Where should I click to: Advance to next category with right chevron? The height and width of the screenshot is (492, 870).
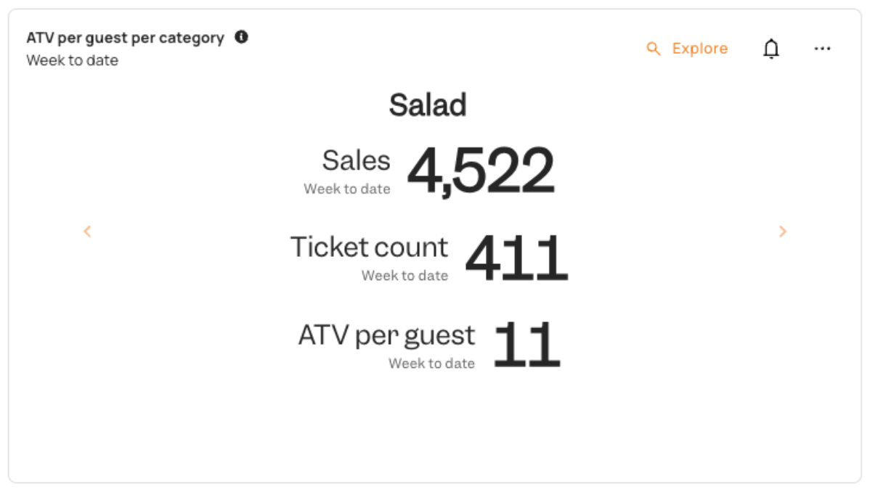coord(783,231)
